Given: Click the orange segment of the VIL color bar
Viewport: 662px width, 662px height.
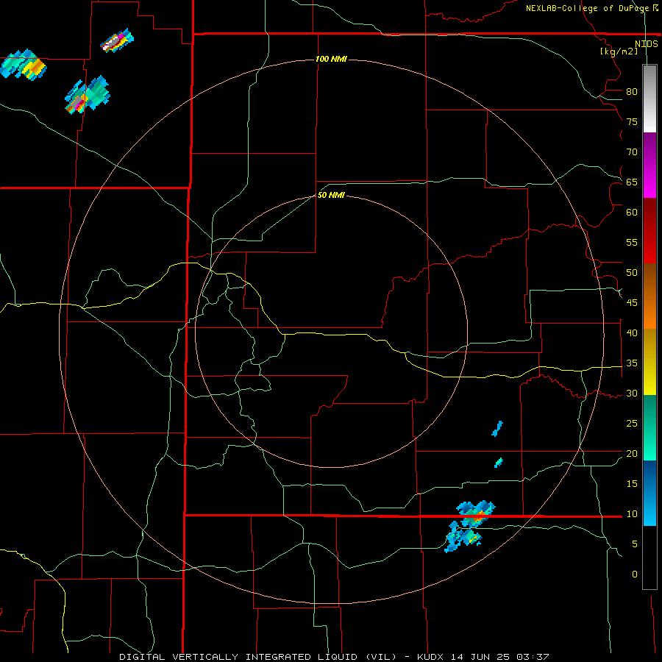Looking at the screenshot, I should click(x=649, y=297).
